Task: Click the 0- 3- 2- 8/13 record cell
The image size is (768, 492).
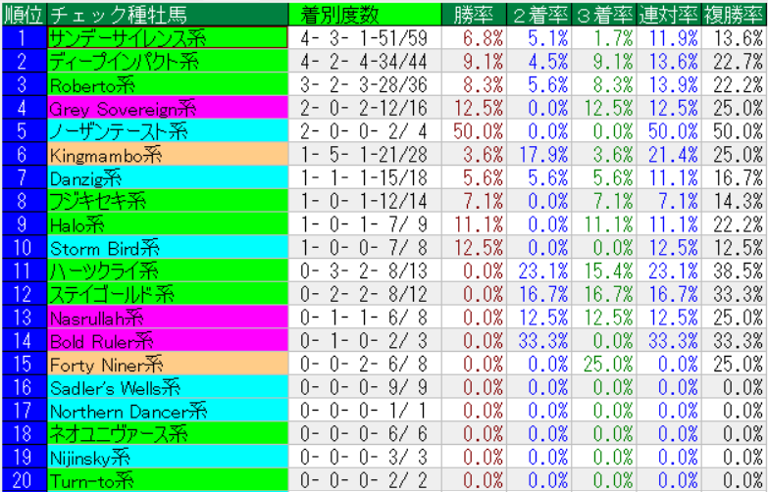Action: pyautogui.click(x=365, y=271)
